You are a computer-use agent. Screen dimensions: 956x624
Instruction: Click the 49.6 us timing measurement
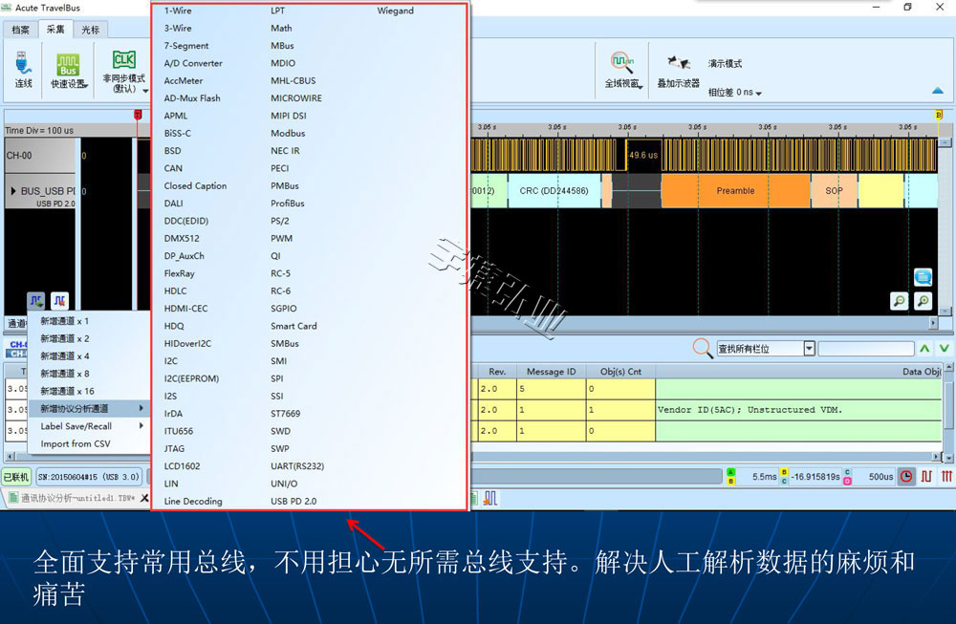click(643, 155)
